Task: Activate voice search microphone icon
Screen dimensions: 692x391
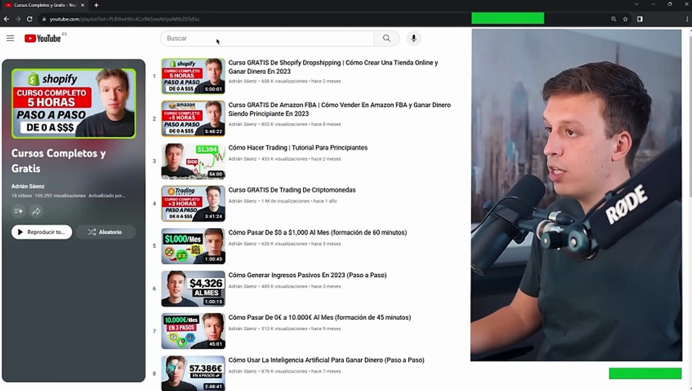Action: pos(413,38)
